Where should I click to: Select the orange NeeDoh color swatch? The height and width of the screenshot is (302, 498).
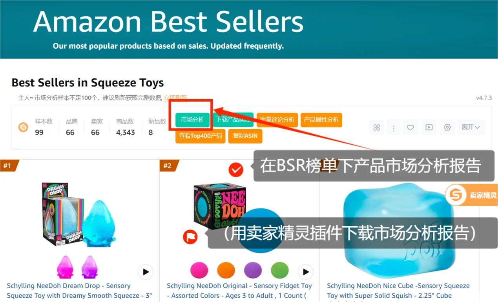point(226,271)
